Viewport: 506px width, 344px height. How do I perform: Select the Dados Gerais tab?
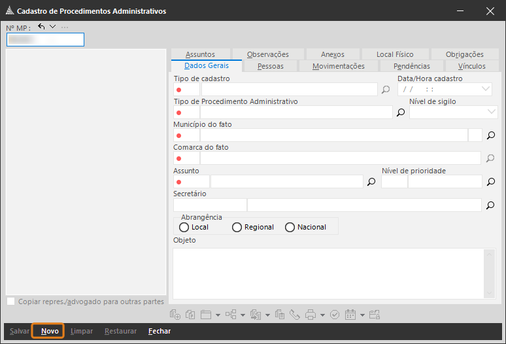[x=207, y=65]
